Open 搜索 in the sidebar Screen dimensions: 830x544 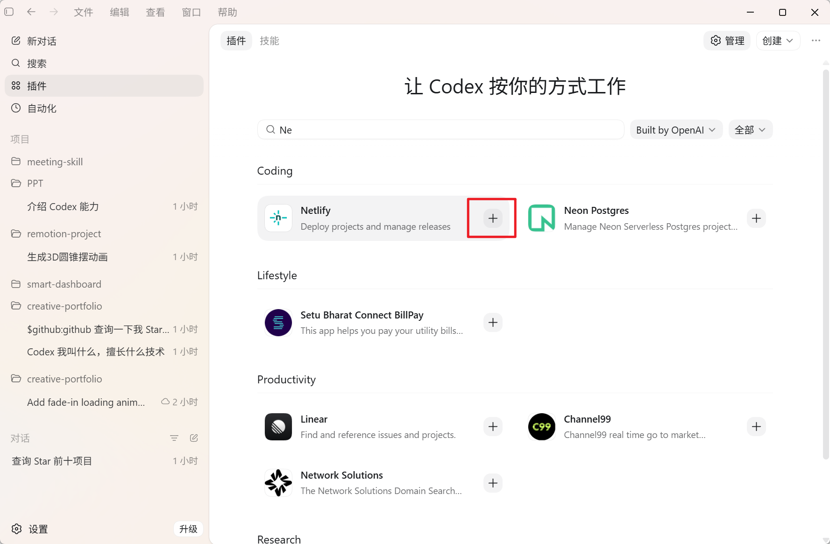click(x=104, y=64)
